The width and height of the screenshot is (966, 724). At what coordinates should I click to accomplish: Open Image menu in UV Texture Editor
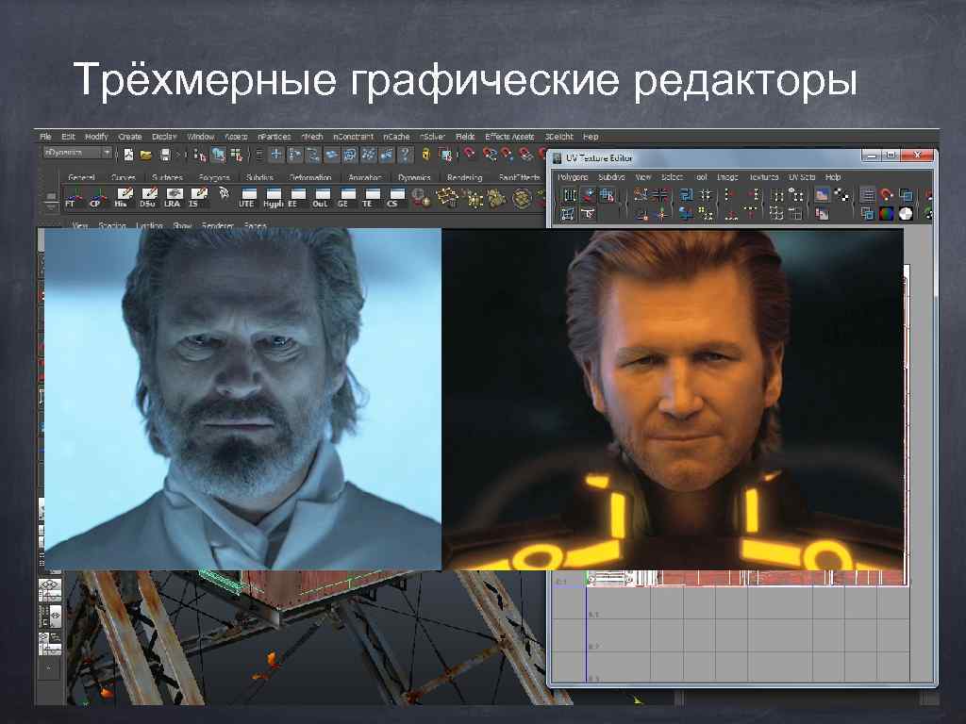pyautogui.click(x=727, y=176)
